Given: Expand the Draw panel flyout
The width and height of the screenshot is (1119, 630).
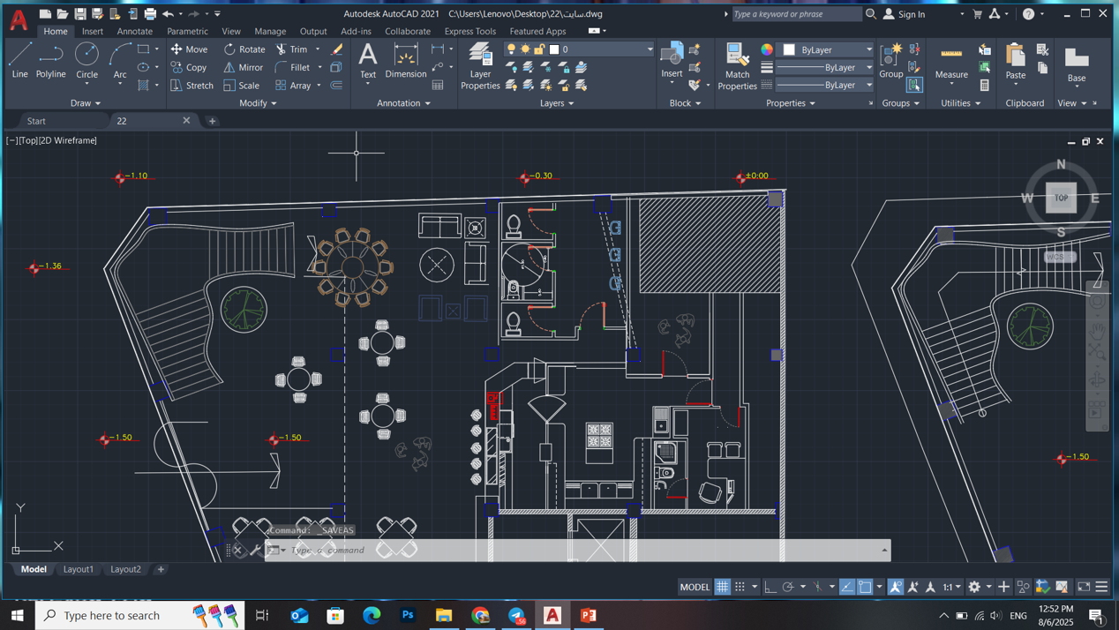Looking at the screenshot, I should 86,103.
